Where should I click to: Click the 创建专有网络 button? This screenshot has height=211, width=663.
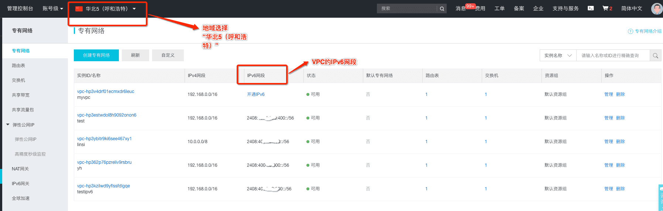point(96,55)
